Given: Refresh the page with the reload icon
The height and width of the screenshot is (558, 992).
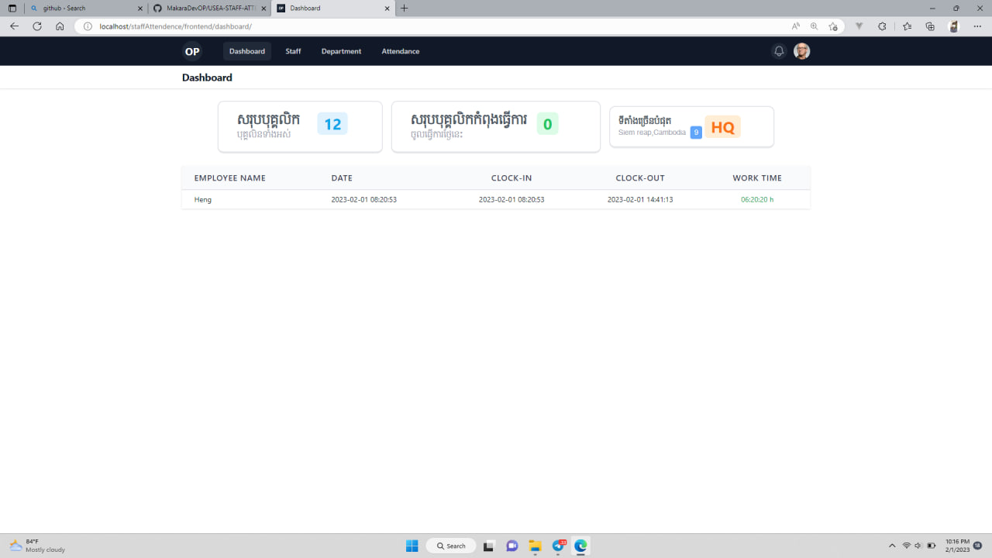Looking at the screenshot, I should [36, 26].
